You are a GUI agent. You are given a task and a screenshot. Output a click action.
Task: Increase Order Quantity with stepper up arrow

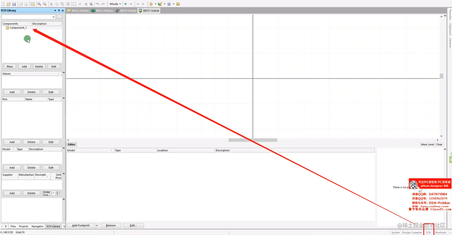[58, 192]
